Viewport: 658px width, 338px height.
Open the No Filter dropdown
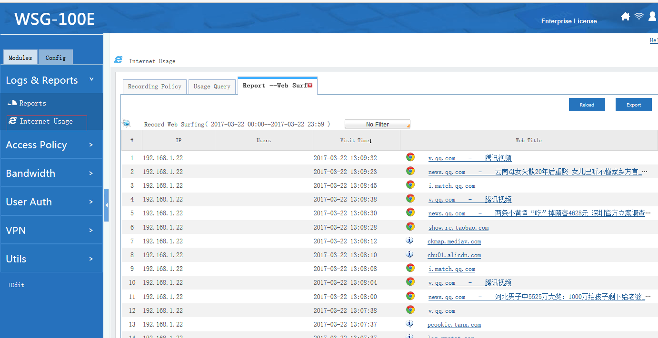coord(378,124)
